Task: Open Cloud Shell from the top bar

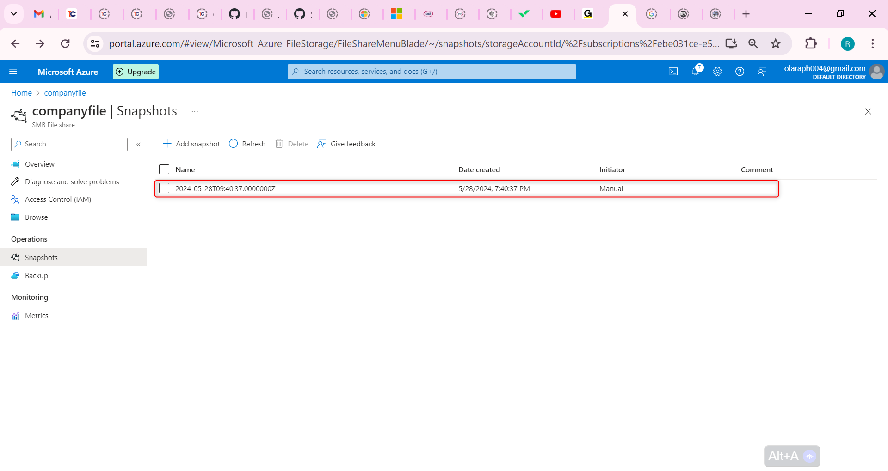Action: (x=673, y=72)
